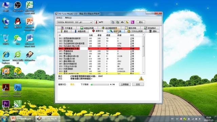Open the Microsoft Word 2010 desktop icon
Viewport: 217px width, 122px height.
click(29, 41)
